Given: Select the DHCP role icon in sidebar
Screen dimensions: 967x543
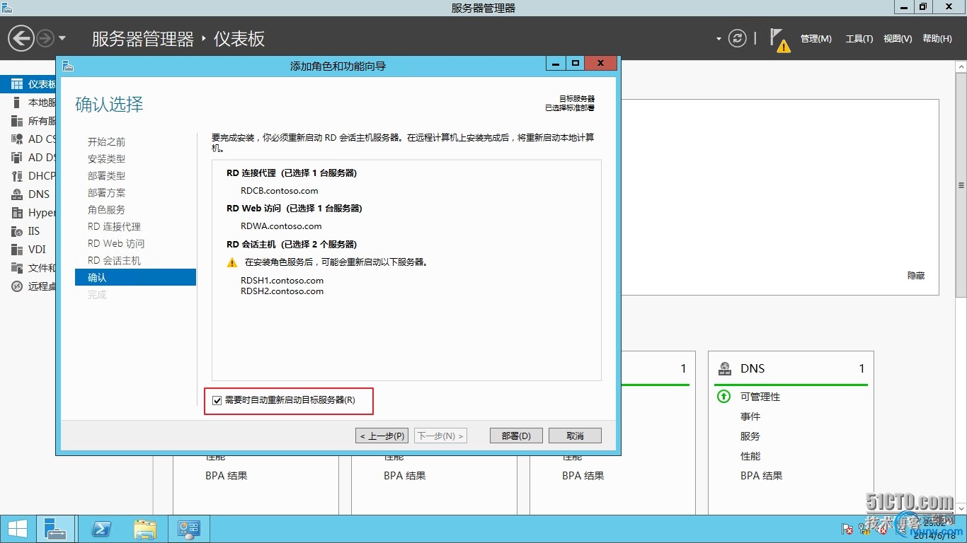Looking at the screenshot, I should pyautogui.click(x=17, y=176).
